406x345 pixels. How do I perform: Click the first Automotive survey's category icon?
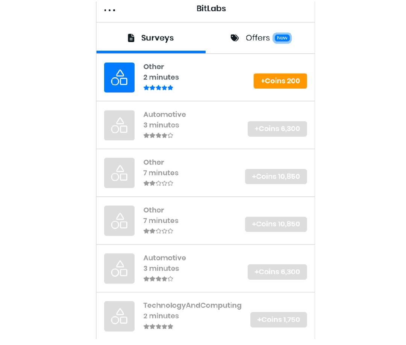coord(120,125)
